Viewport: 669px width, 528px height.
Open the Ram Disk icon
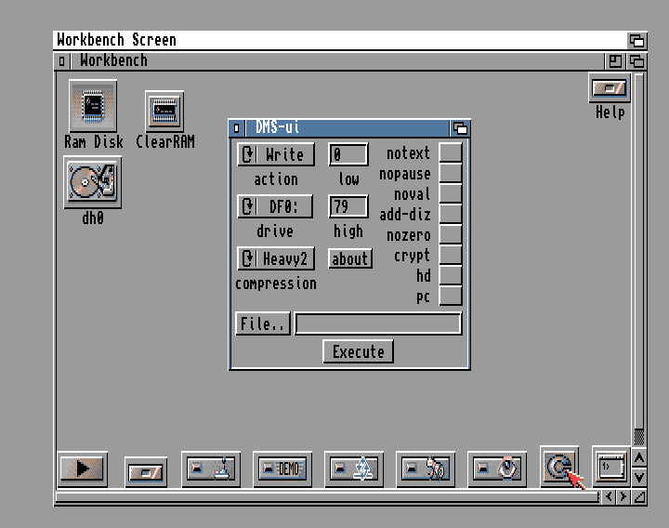tap(93, 107)
